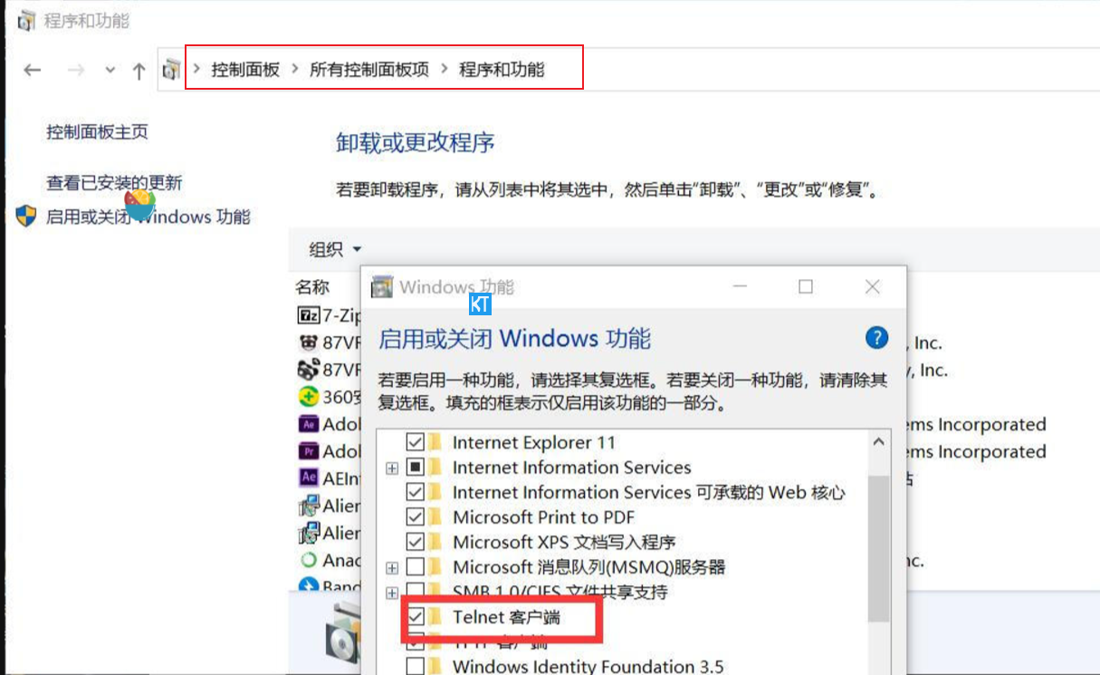This screenshot has height=675, width=1100.
Task: Click 控制面板 in the address breadcrumb
Action: click(x=245, y=69)
